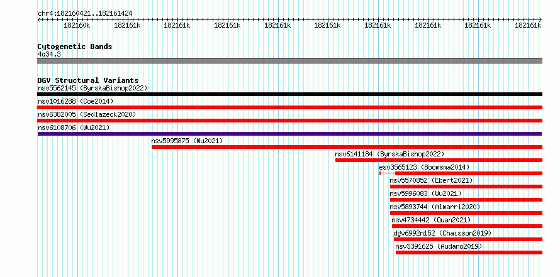Open nsv5995875 (Wu2021) variant label
The image size is (560, 277).
click(187, 141)
